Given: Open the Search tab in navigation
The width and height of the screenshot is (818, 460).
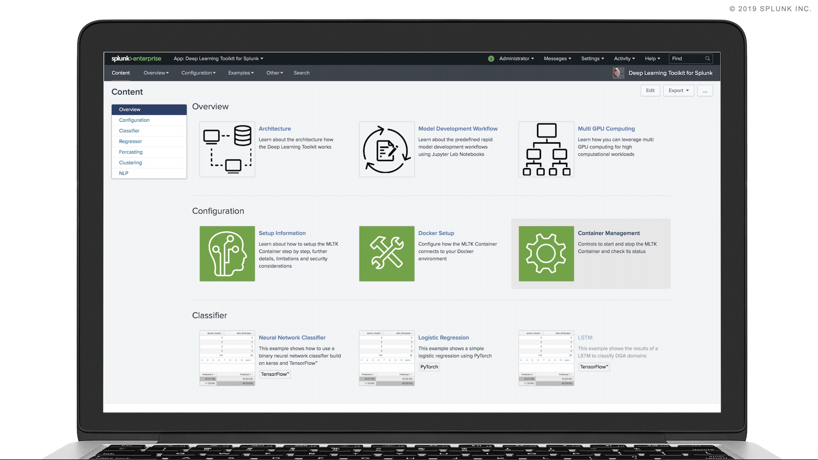Looking at the screenshot, I should (302, 73).
